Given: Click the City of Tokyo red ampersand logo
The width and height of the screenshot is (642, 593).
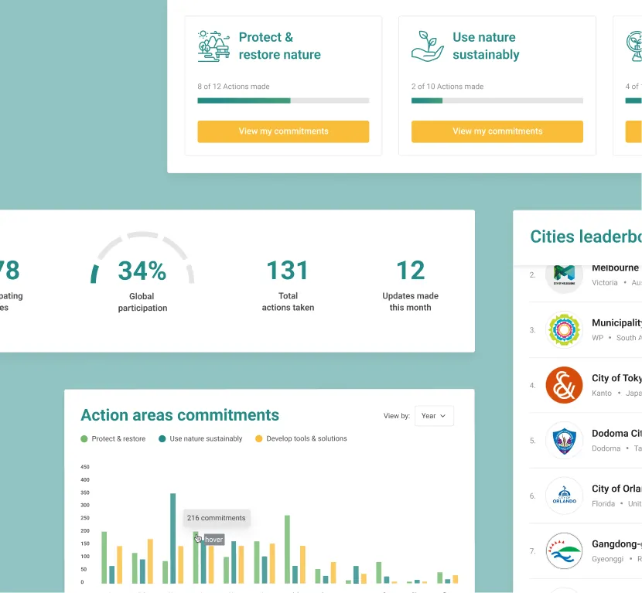Looking at the screenshot, I should click(564, 385).
